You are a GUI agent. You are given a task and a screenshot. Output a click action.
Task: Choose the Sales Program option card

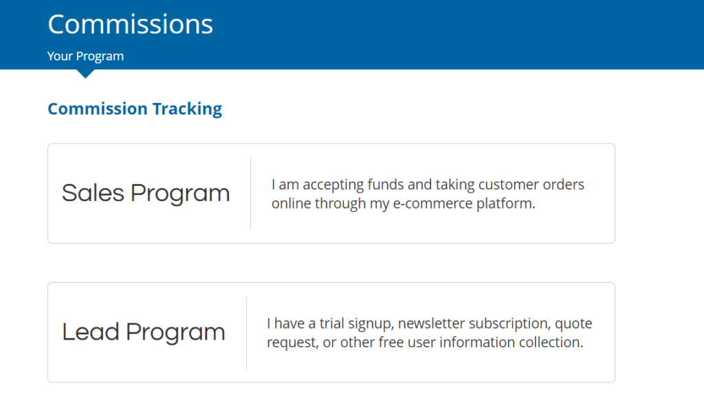[331, 194]
